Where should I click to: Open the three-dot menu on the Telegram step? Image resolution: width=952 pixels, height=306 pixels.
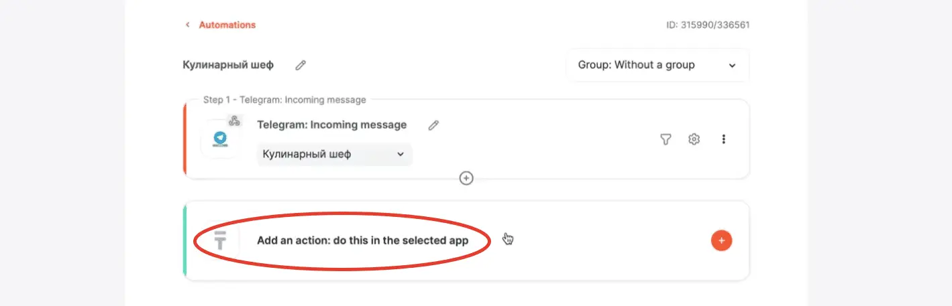coord(723,139)
